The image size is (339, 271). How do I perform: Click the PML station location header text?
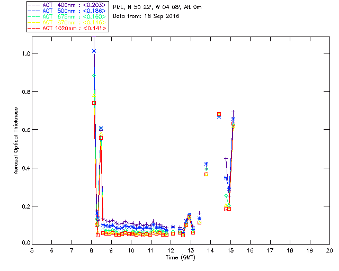click(157, 7)
